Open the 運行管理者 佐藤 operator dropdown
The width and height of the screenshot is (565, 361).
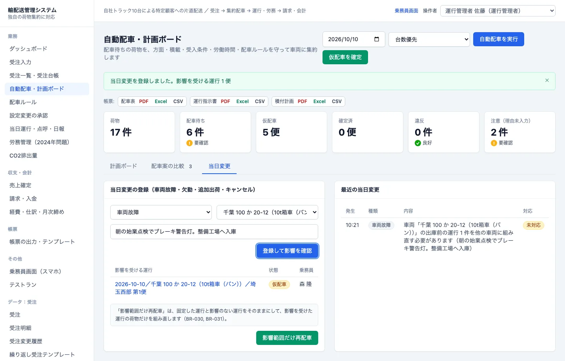tap(498, 11)
